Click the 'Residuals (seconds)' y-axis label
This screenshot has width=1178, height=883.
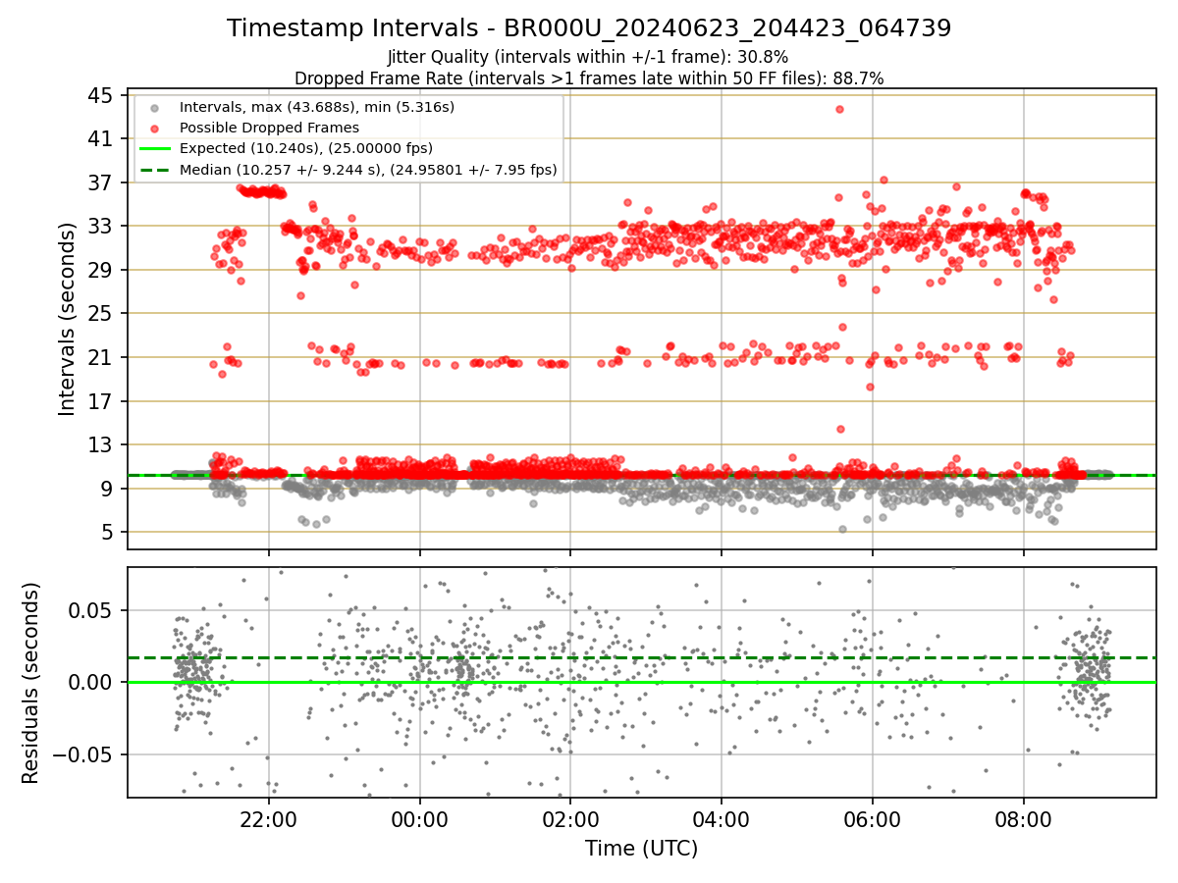31,683
